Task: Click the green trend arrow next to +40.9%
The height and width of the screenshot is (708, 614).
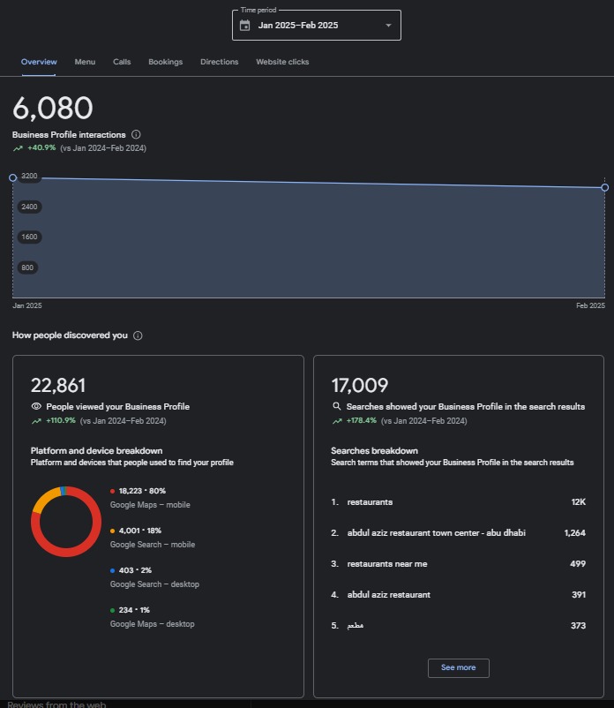Action: (x=18, y=148)
